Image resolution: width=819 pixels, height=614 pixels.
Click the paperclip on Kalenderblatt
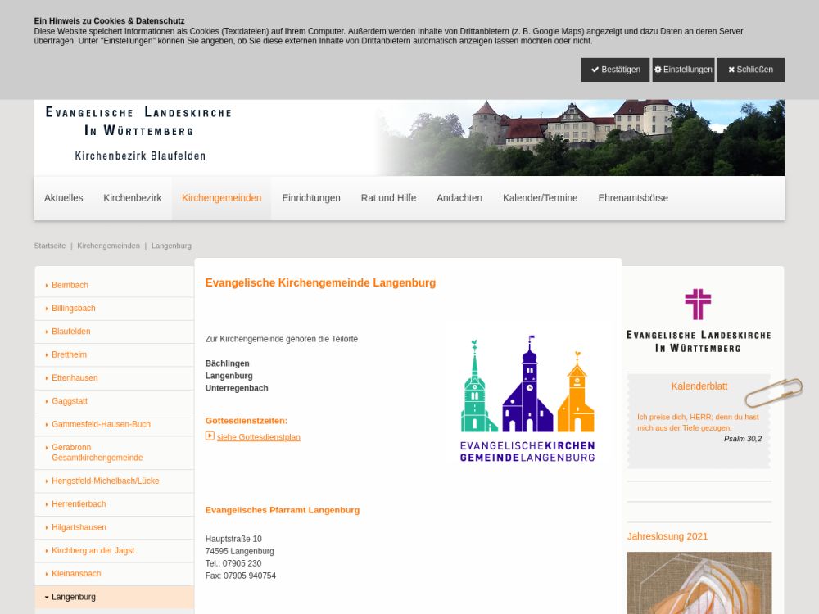point(773,393)
